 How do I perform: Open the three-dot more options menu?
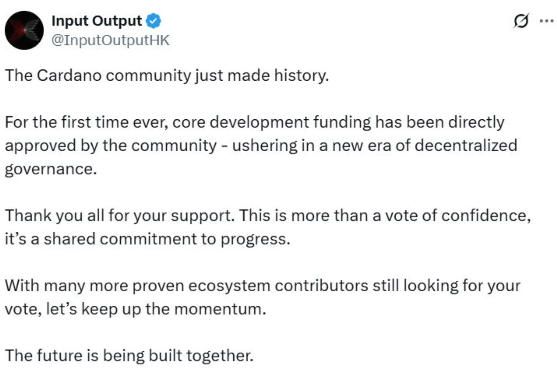547,21
